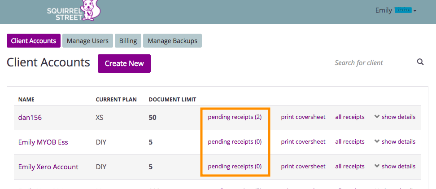Expand show details for Emily Xero Account
This screenshot has height=189, width=436.
395,167
